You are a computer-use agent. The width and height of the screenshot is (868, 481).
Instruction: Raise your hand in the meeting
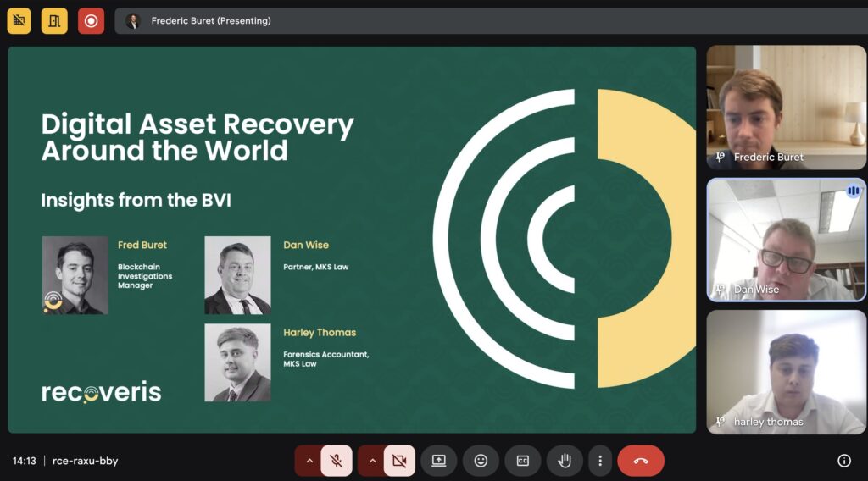[564, 461]
